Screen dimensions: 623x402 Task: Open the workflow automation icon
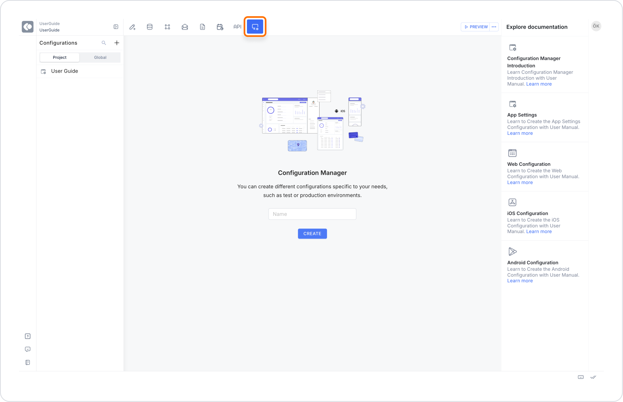click(167, 27)
